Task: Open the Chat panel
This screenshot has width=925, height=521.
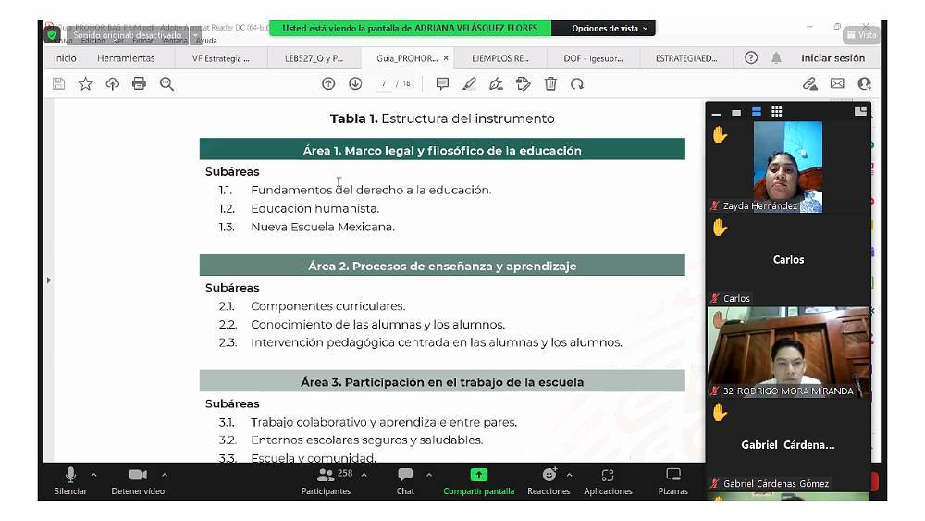Action: pyautogui.click(x=405, y=480)
